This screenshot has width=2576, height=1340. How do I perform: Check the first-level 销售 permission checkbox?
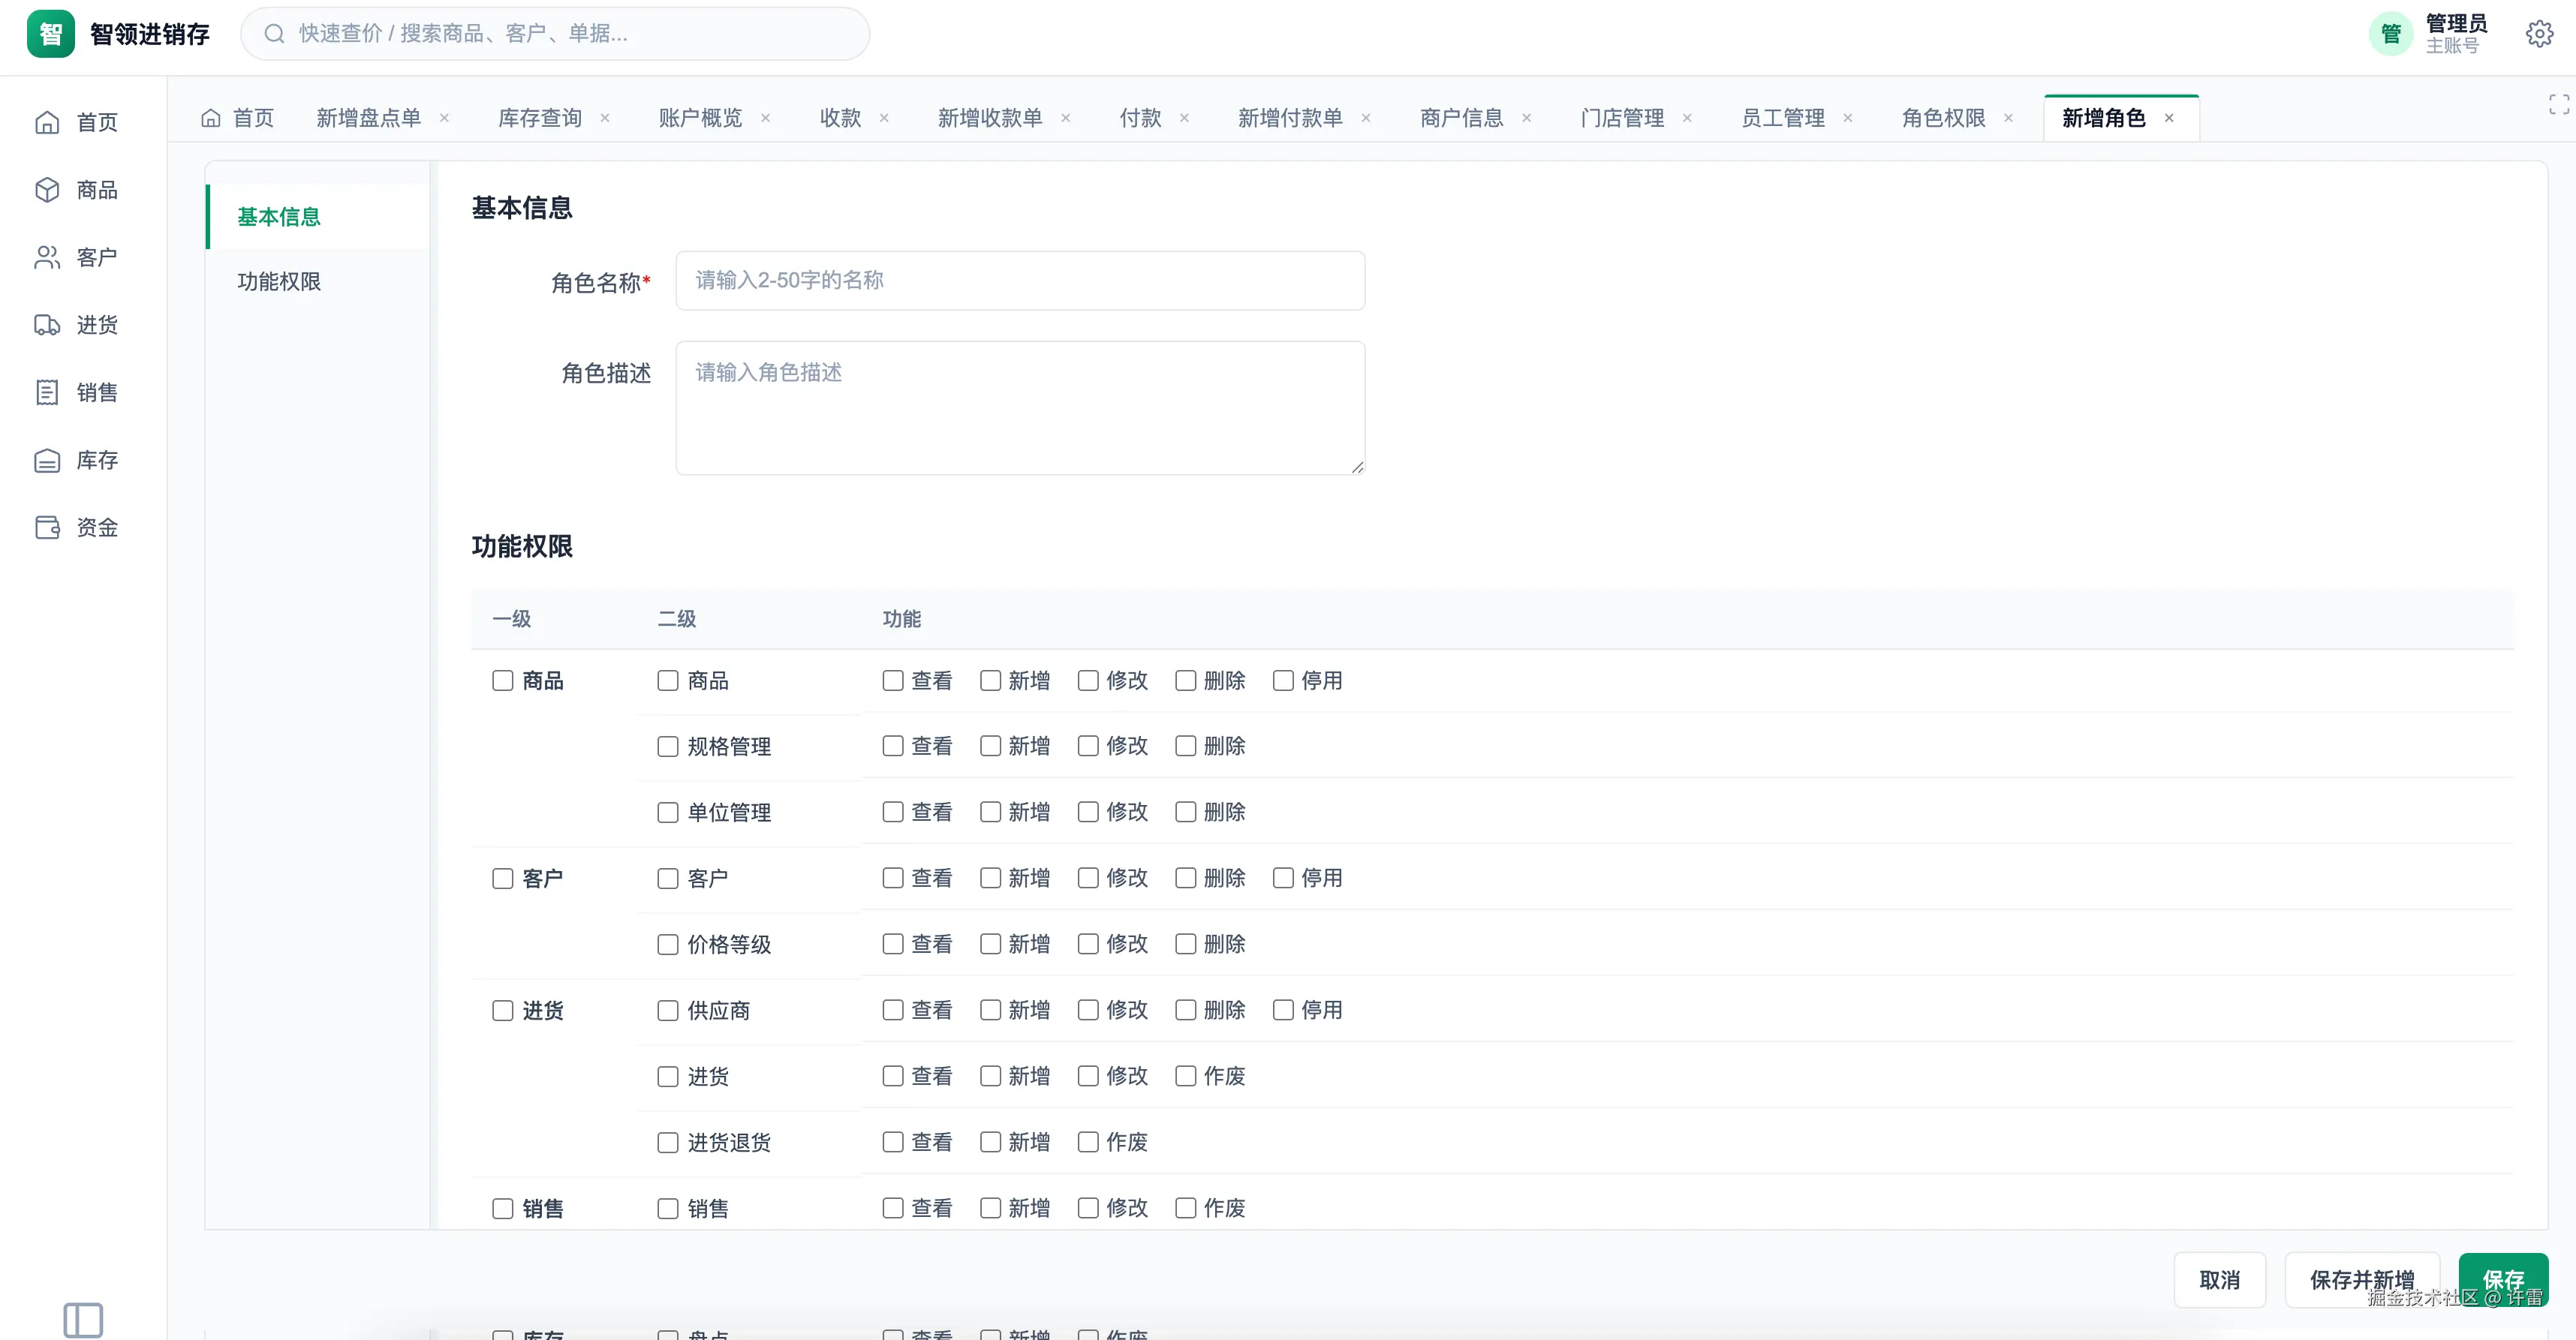click(503, 1208)
